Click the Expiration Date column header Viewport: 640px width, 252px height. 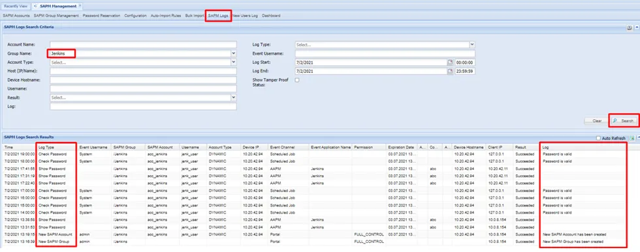[x=402, y=147]
